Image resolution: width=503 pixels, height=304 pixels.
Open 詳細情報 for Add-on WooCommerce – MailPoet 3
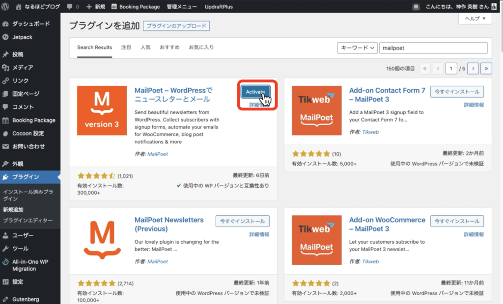[x=474, y=234]
